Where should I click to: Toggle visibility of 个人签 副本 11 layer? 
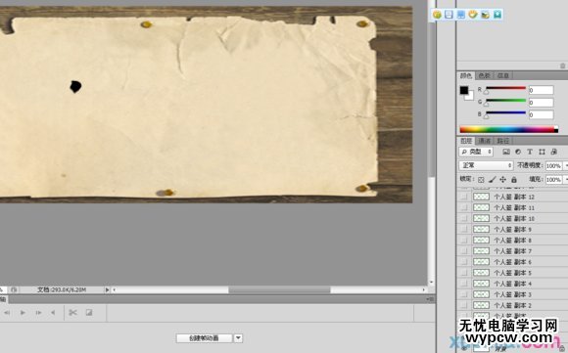[463, 207]
